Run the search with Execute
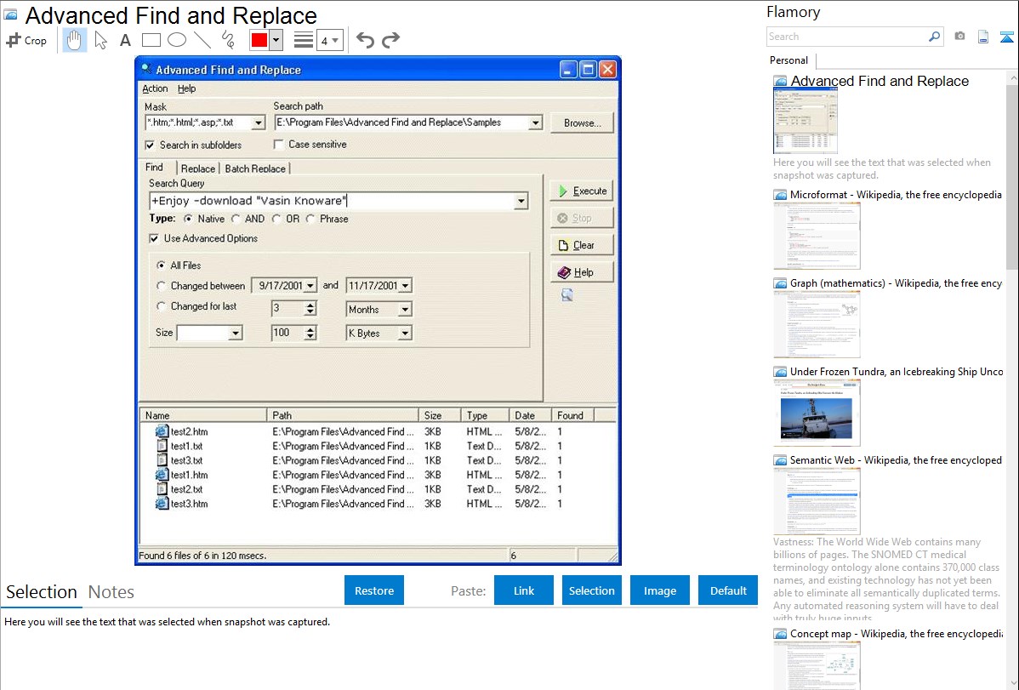The image size is (1019, 690). point(583,191)
